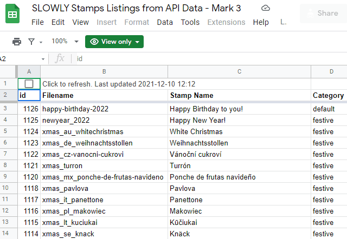Select the 'Kūčiukai' stamp name cell

239,222
